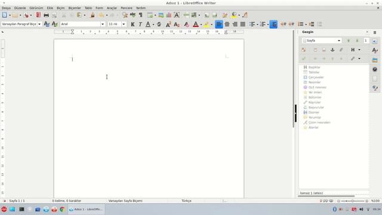382x215 pixels.
Task: Open heading levels H dropdown arrow
Action: tap(359, 50)
